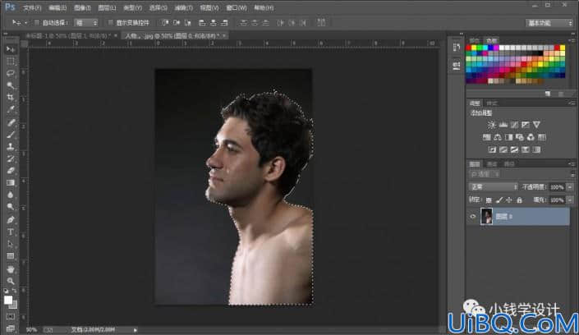Enable the Auto-Select checkbox

click(37, 23)
